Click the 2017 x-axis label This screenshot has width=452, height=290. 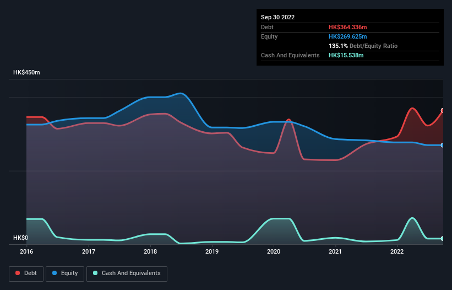89,251
